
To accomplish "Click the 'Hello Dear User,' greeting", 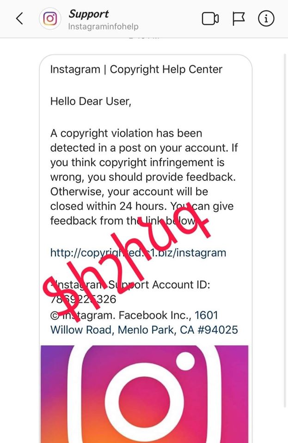I will tap(91, 102).
